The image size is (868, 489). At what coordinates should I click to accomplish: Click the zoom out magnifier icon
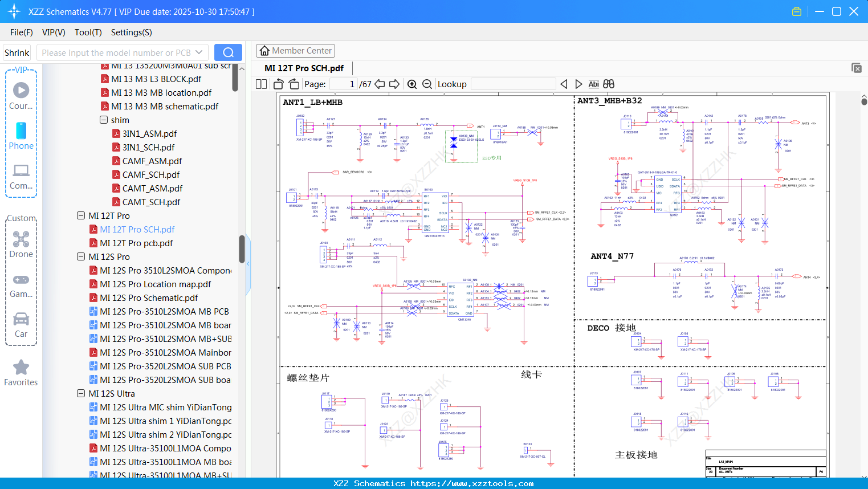tap(427, 84)
